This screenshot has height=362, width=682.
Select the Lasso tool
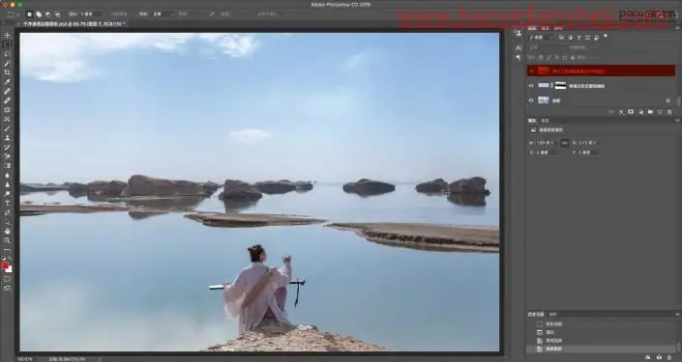pyautogui.click(x=7, y=54)
